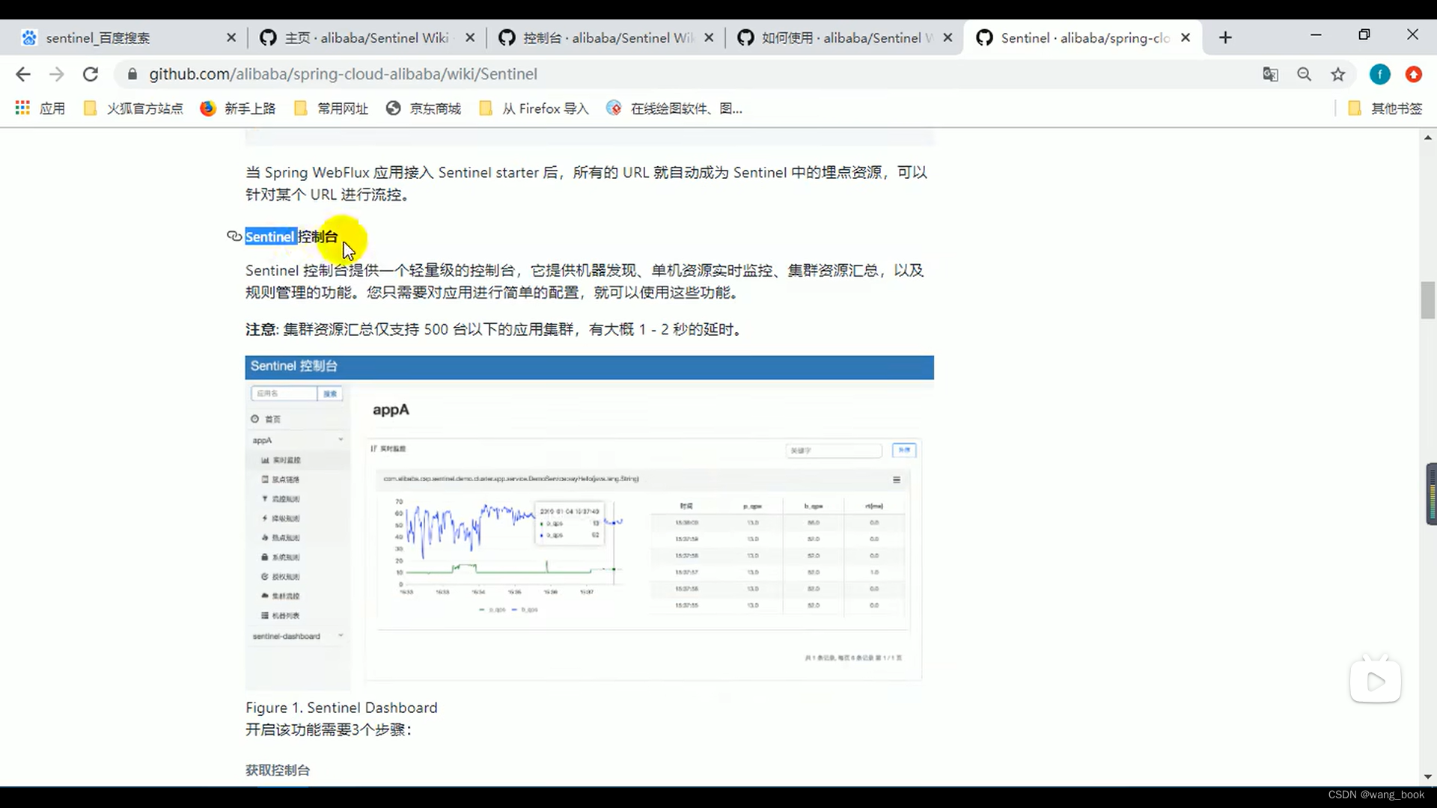Click the address bar URL field
This screenshot has height=808, width=1437.
click(x=689, y=74)
